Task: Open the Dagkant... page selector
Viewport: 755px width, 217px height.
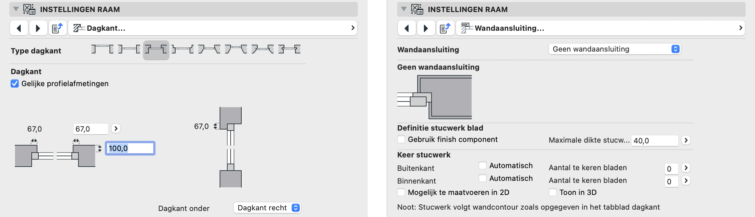Action: pos(213,28)
